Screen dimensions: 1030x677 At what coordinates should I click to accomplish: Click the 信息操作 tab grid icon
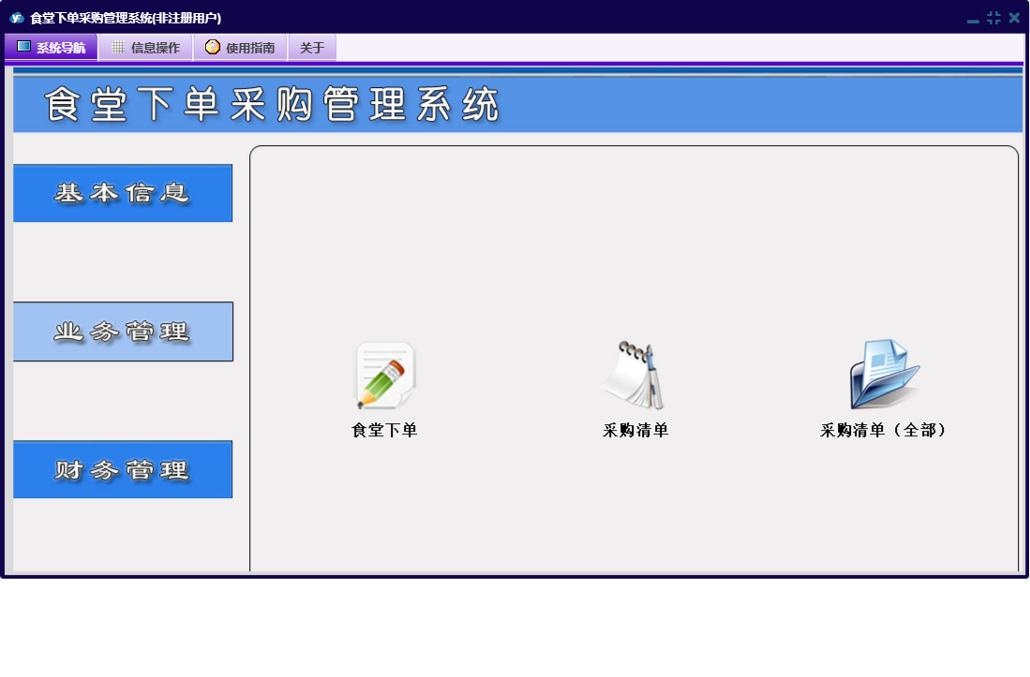117,47
